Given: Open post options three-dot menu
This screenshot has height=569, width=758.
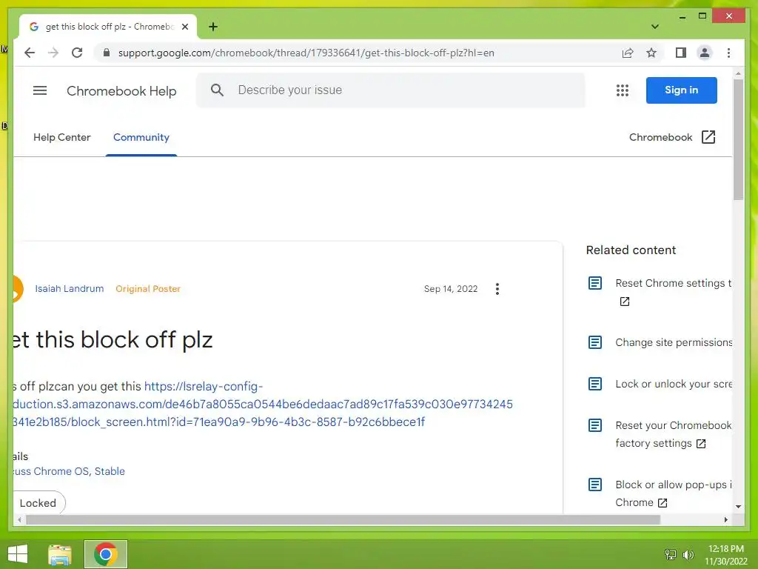Looking at the screenshot, I should [497, 289].
